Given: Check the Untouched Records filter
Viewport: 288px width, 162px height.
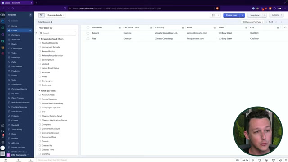Looking at the screenshot, I should (40, 47).
